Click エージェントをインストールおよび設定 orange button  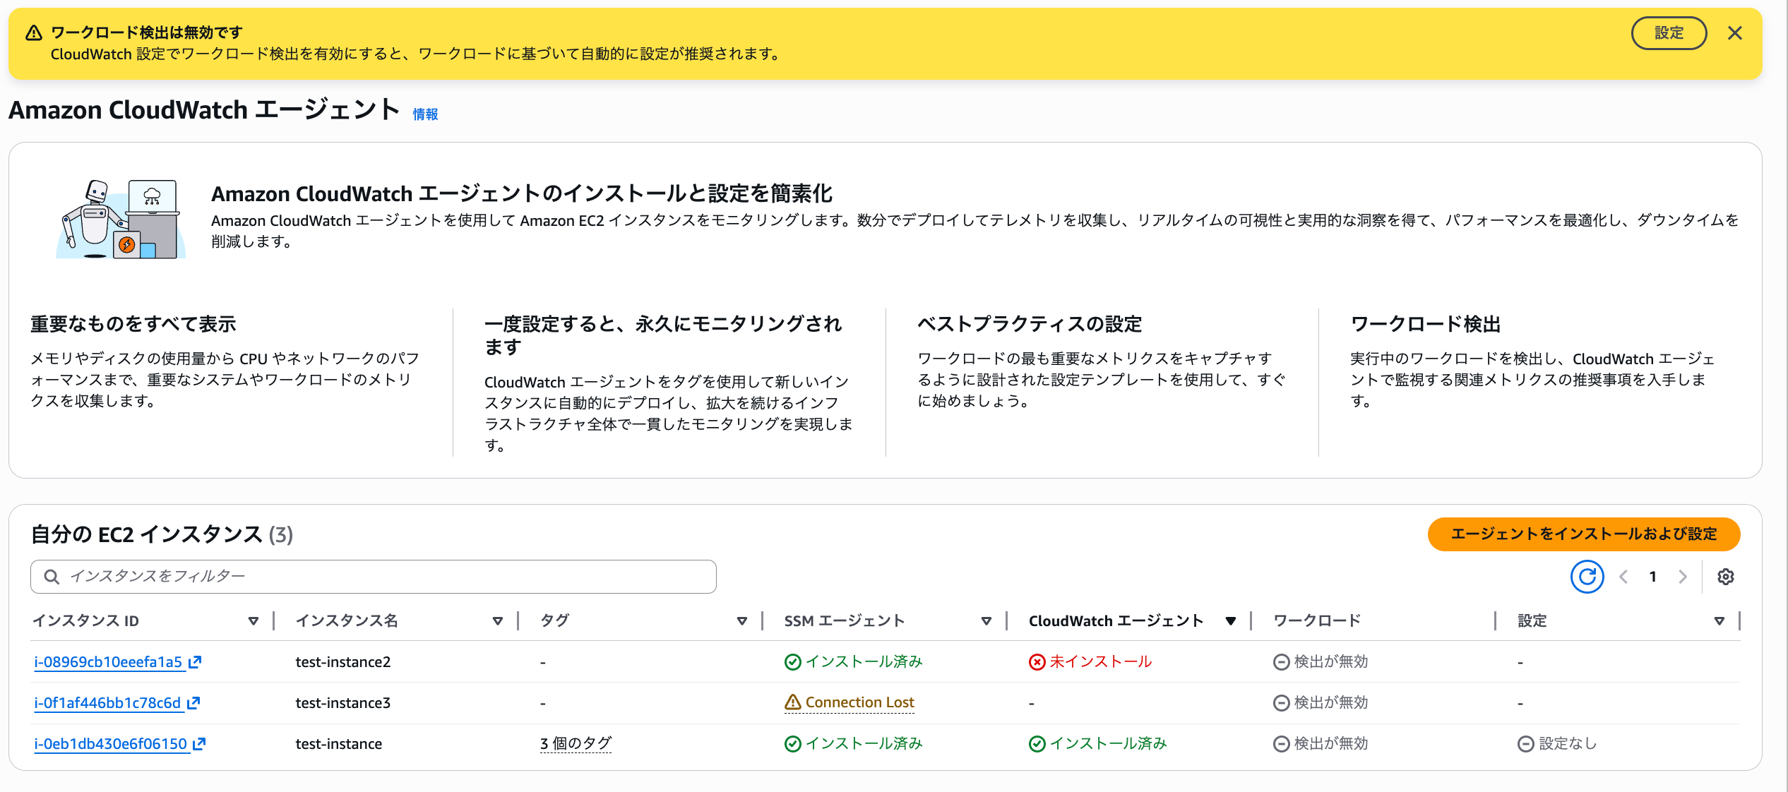(1583, 534)
